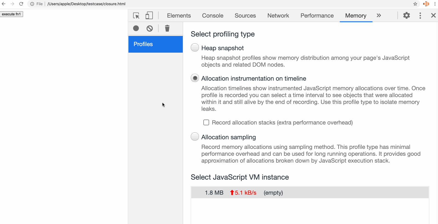This screenshot has height=224, width=438.
Task: Open the Network tab
Action: (x=278, y=16)
